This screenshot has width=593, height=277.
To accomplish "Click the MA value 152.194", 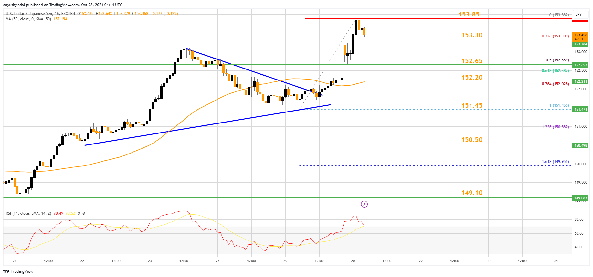I will [60, 19].
